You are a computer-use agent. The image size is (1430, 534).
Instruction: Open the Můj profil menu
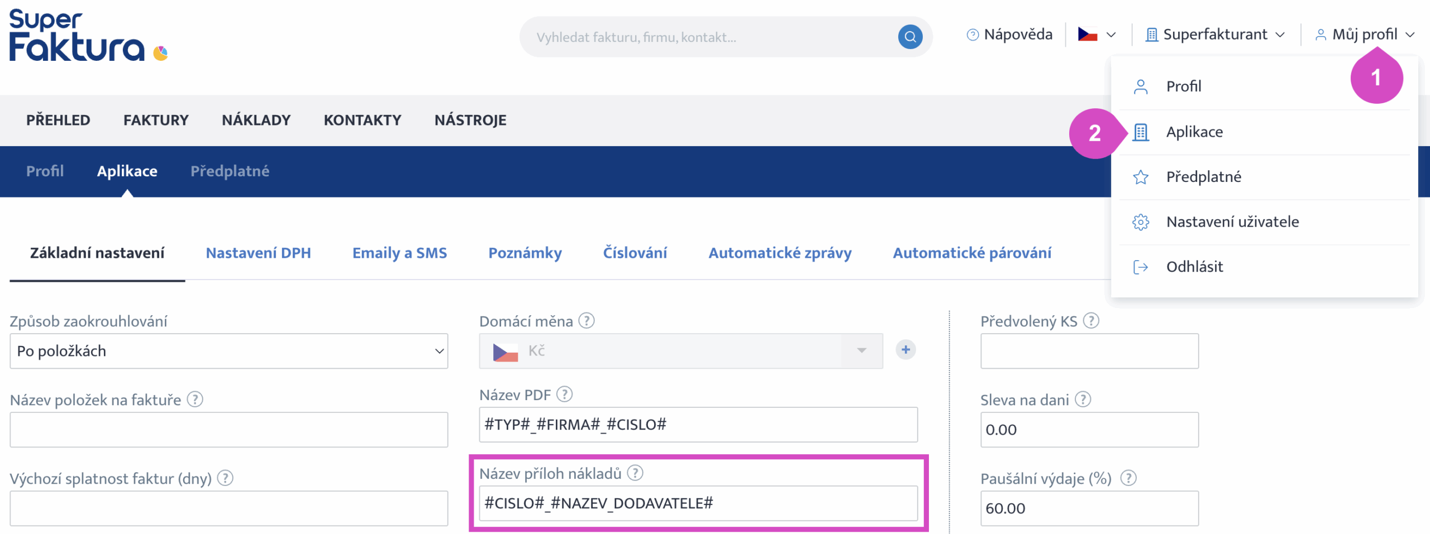[1364, 35]
